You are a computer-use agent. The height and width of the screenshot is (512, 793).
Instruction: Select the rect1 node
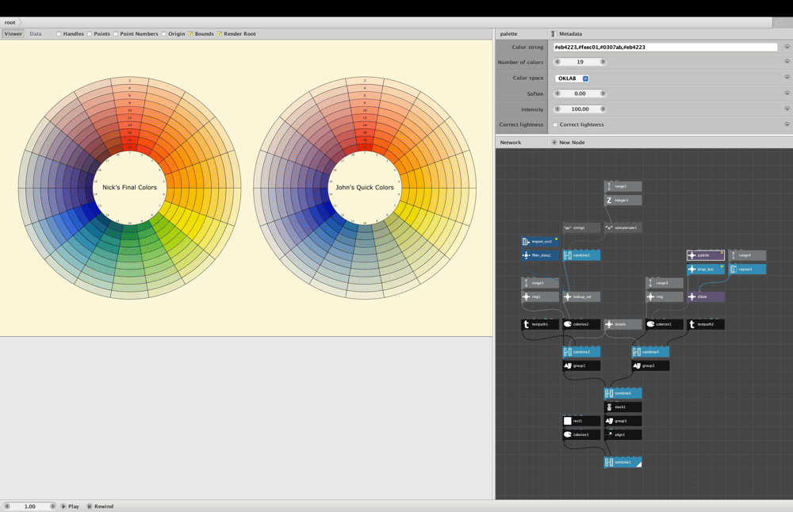[581, 421]
